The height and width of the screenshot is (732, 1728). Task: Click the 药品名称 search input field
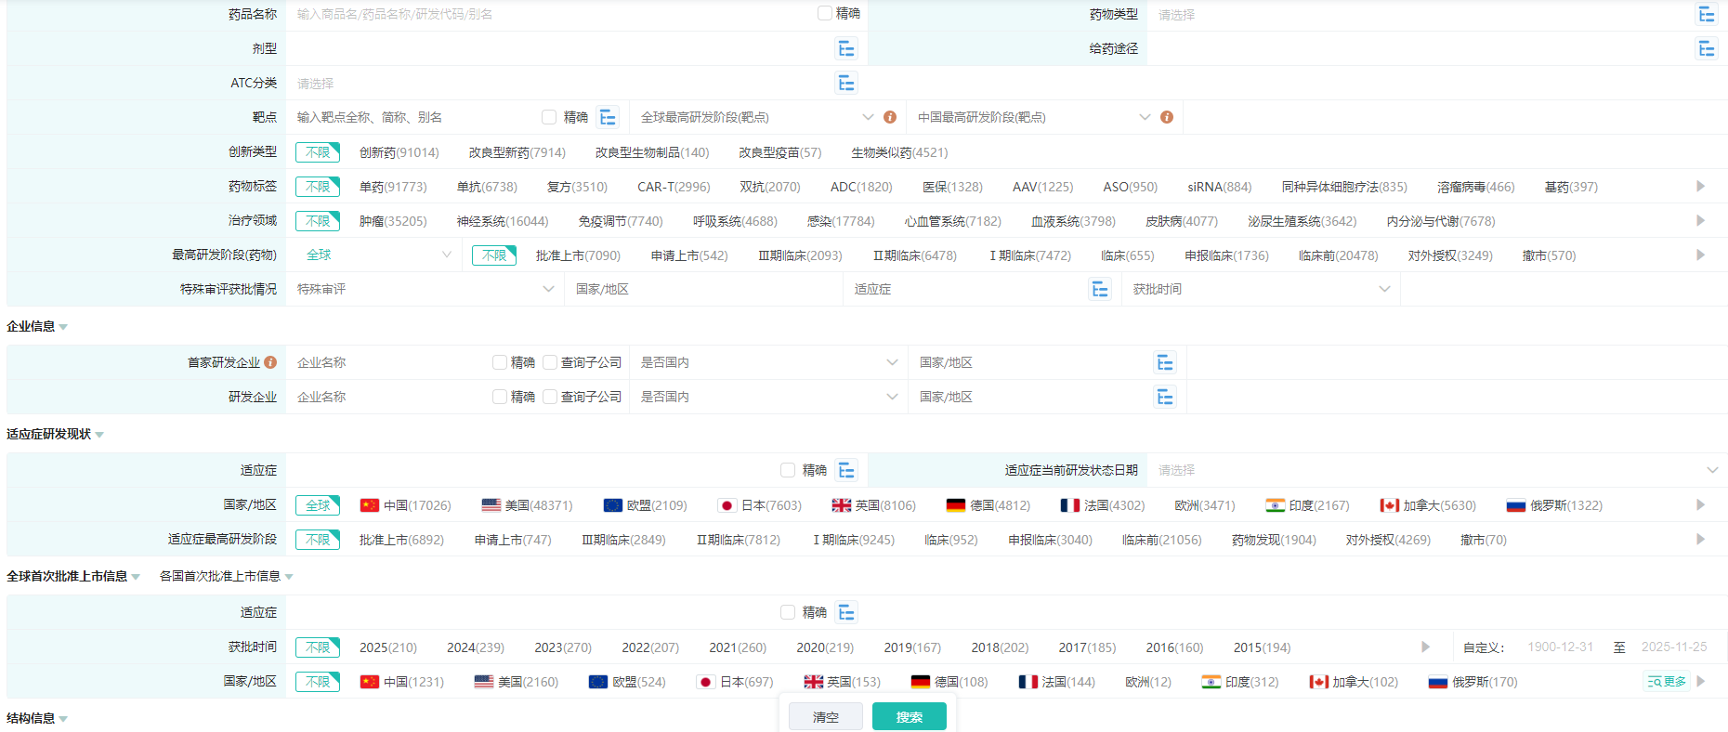(x=548, y=14)
